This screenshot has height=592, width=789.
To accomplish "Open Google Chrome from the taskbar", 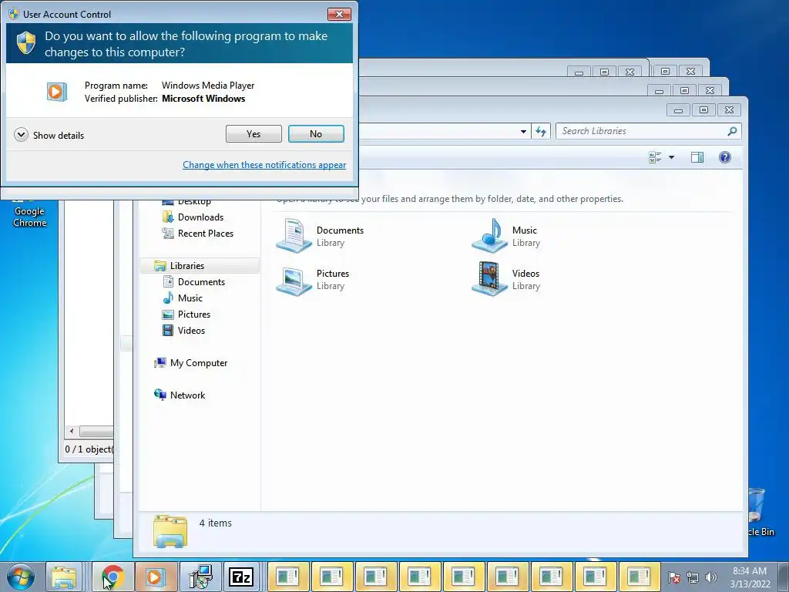I will click(x=112, y=577).
